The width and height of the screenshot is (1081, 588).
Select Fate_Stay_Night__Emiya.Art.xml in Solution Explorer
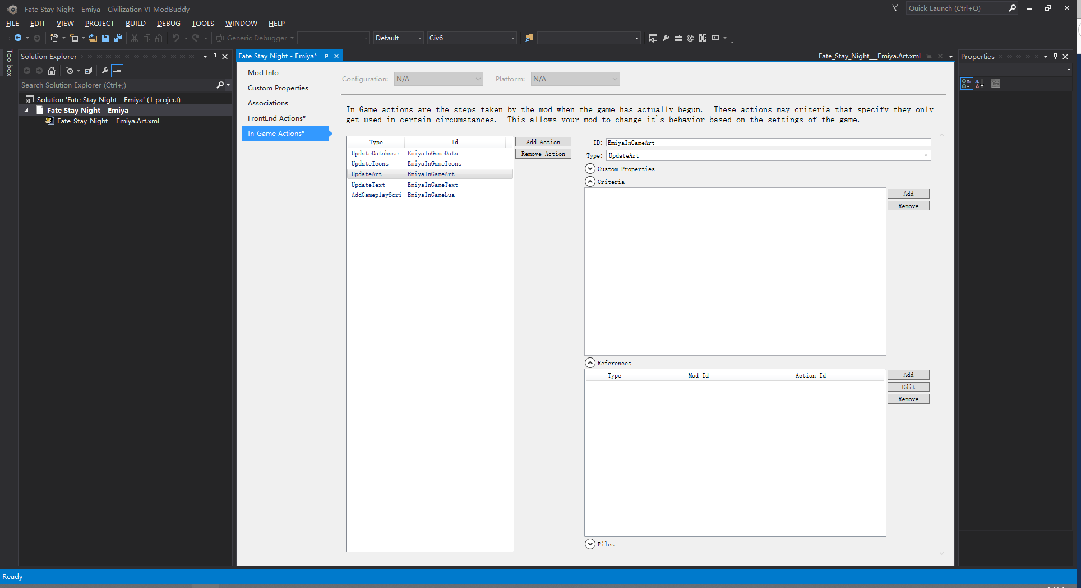tap(108, 121)
